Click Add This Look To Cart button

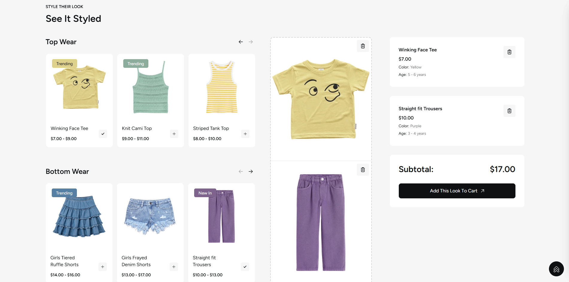[x=457, y=191]
